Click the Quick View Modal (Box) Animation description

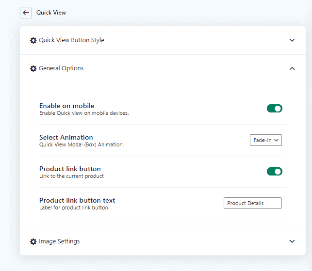[82, 144]
